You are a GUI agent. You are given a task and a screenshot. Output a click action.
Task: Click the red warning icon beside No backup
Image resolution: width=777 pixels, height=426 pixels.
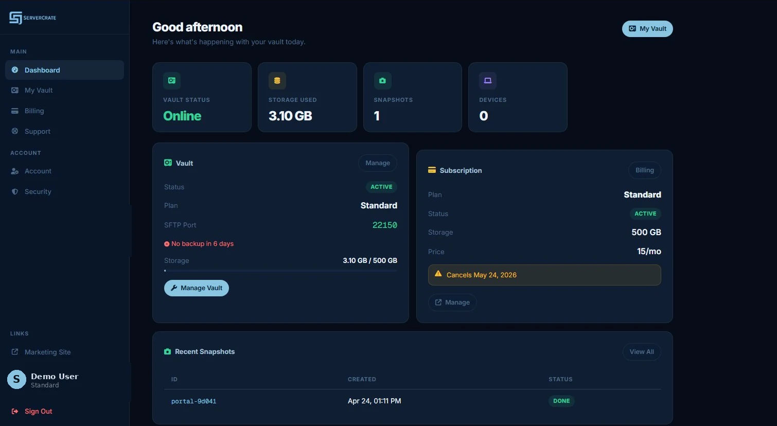tap(167, 244)
